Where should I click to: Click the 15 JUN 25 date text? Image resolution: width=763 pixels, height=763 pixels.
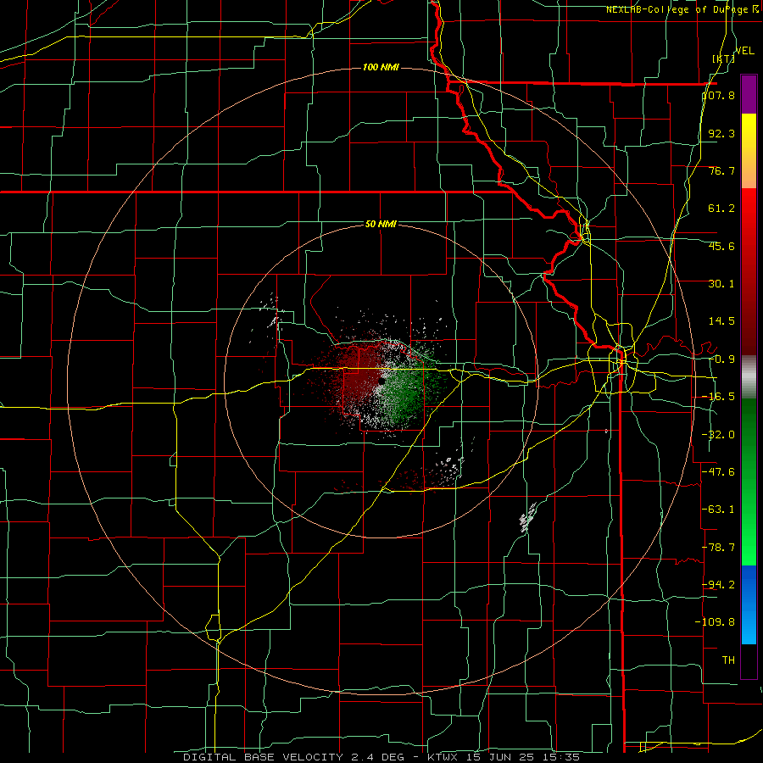click(x=503, y=757)
